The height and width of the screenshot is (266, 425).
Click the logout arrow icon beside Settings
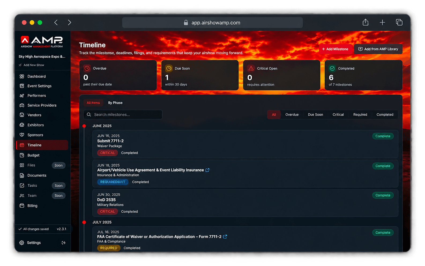(x=64, y=243)
